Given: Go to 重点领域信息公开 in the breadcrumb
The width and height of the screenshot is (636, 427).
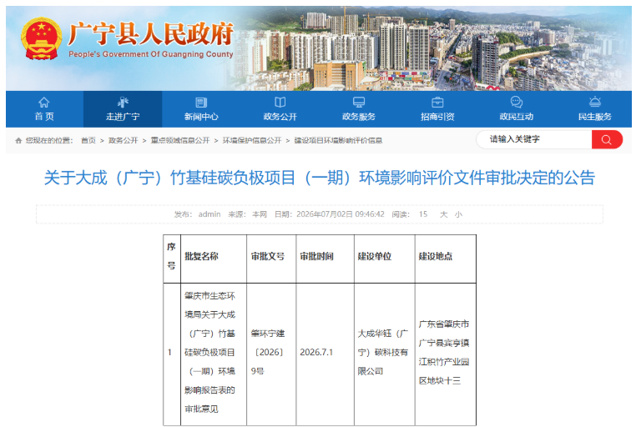Looking at the screenshot, I should (180, 141).
